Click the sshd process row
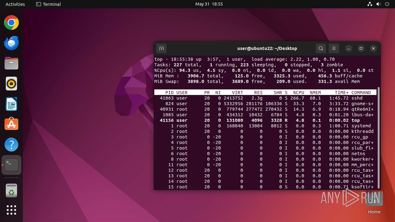 pyautogui.click(x=265, y=98)
